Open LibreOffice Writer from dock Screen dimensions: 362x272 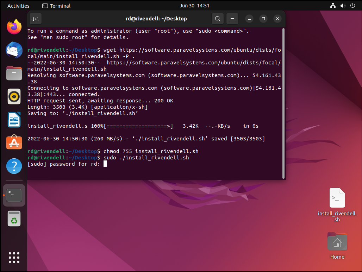[14, 120]
